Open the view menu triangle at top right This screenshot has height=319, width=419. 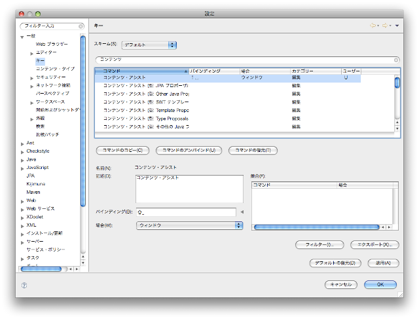coord(397,26)
